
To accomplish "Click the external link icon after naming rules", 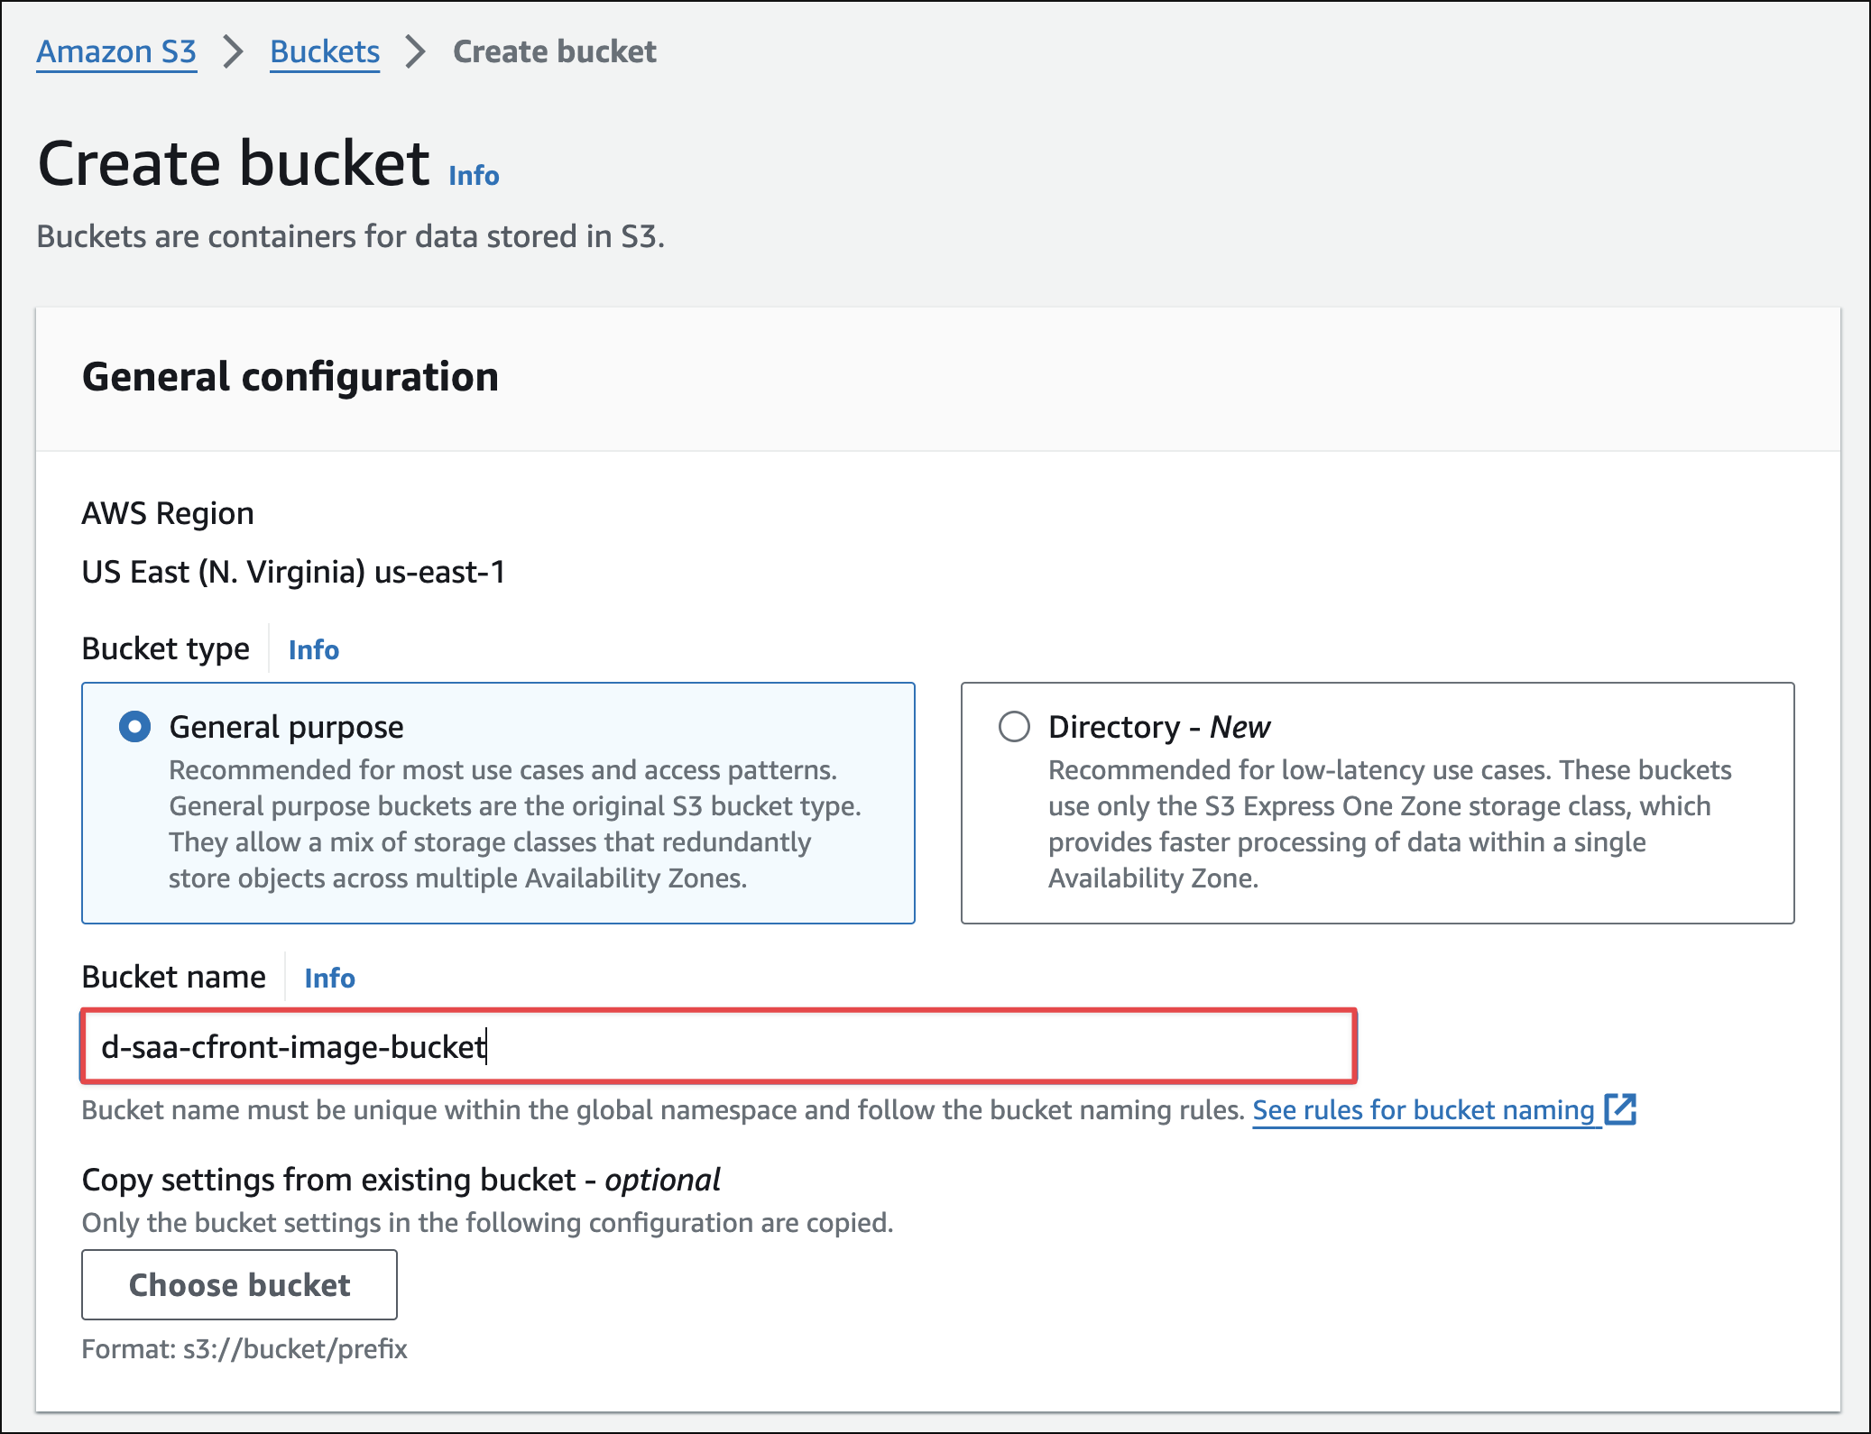I will tap(1620, 1110).
